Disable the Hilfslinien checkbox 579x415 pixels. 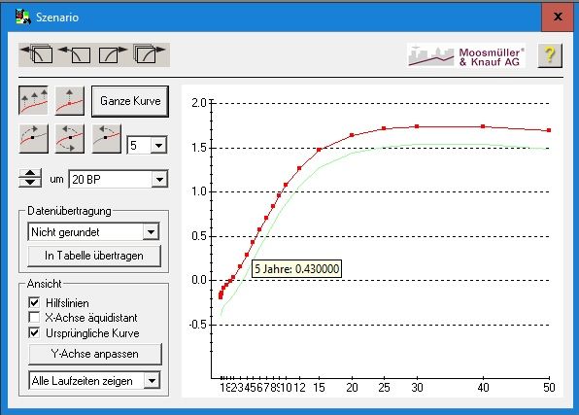(34, 302)
